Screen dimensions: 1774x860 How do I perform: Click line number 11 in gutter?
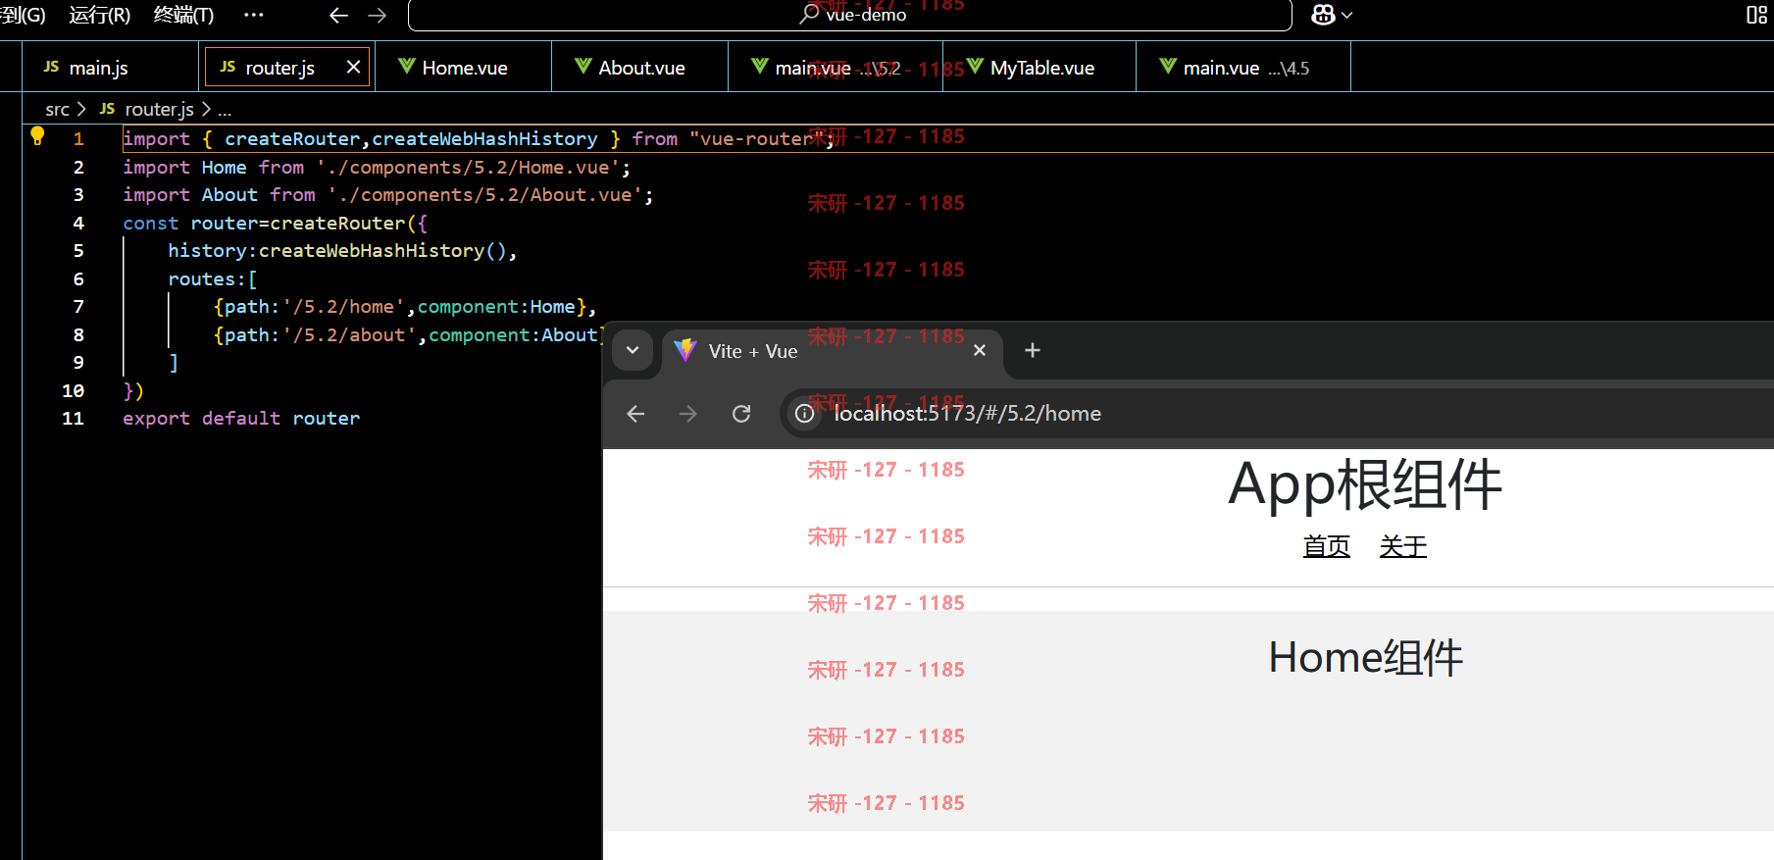[x=74, y=418]
